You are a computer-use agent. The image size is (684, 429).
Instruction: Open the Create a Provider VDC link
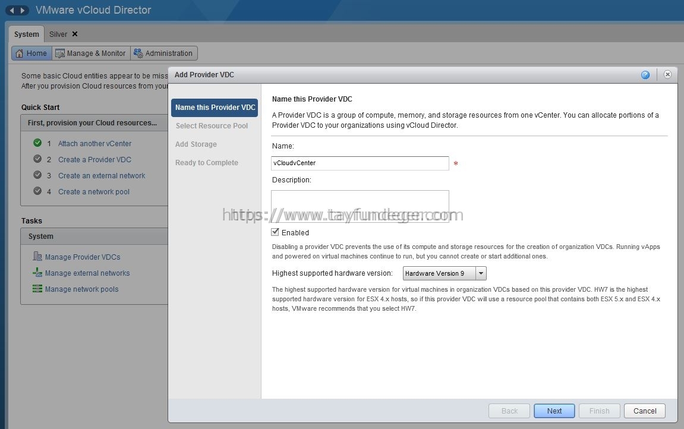94,160
